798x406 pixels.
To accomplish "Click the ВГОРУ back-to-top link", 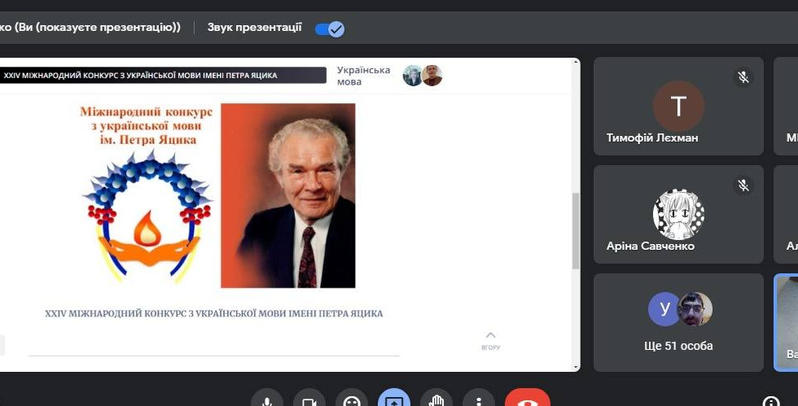I will pos(490,347).
